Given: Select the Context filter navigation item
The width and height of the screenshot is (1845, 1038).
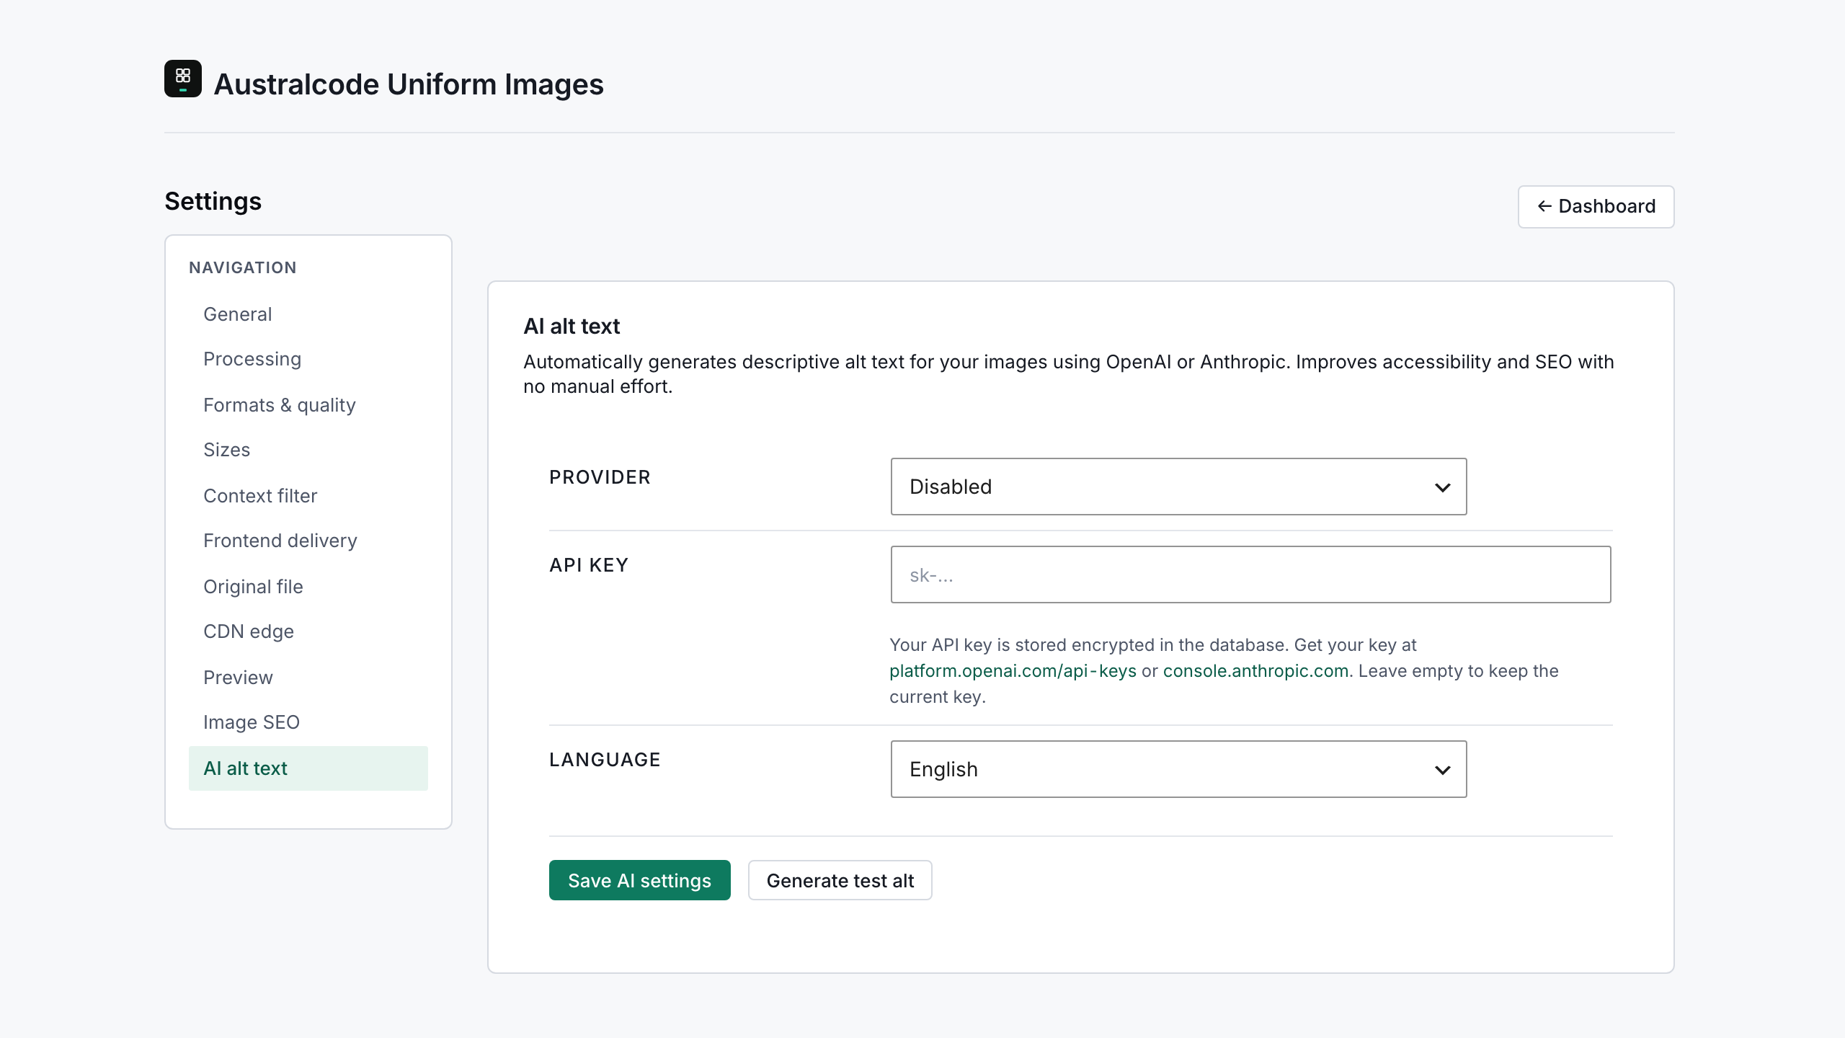Looking at the screenshot, I should point(308,496).
